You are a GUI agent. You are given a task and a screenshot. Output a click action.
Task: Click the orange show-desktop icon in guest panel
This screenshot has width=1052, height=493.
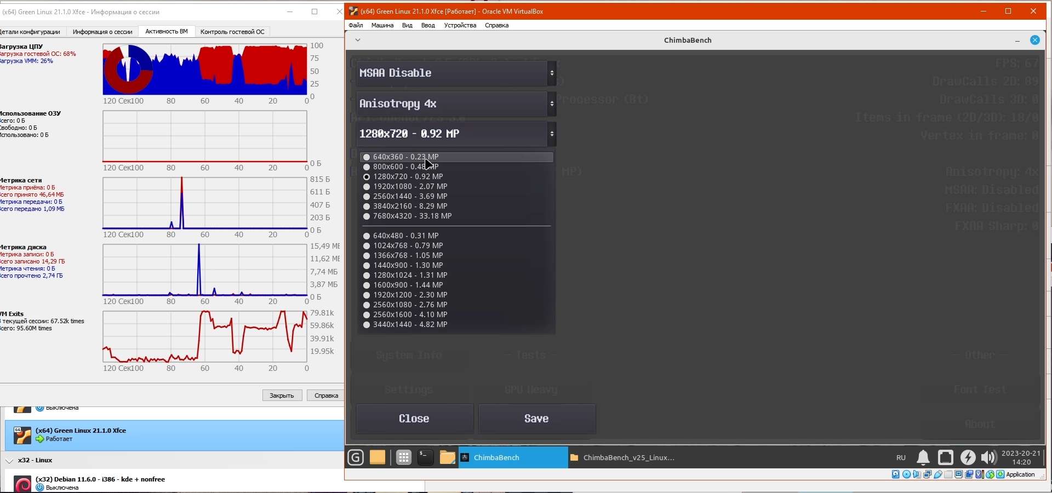coord(378,457)
